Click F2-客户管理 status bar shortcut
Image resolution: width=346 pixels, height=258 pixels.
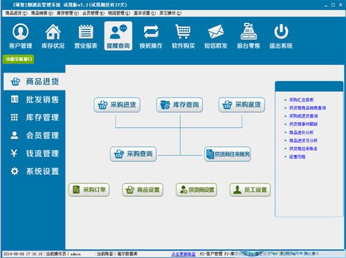(x=211, y=254)
